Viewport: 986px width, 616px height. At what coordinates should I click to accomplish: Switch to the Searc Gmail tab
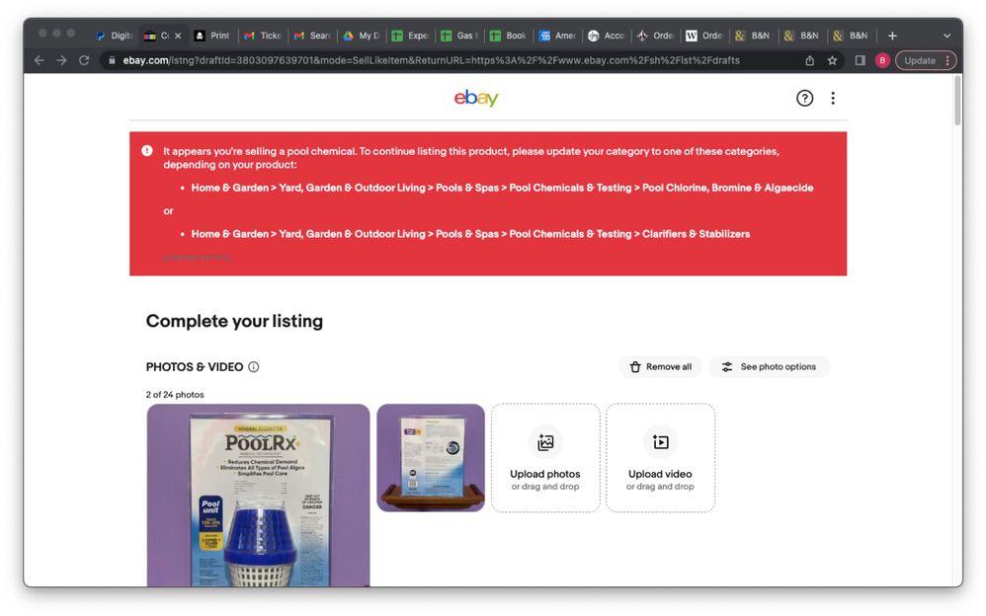312,36
